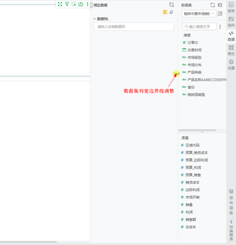236x245 pixels.
Task: Switch to the 设置 side tab
Action: click(x=231, y=64)
